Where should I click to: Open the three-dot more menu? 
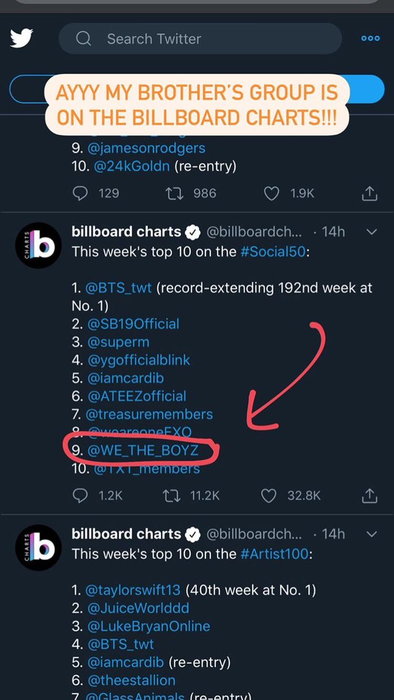(370, 38)
